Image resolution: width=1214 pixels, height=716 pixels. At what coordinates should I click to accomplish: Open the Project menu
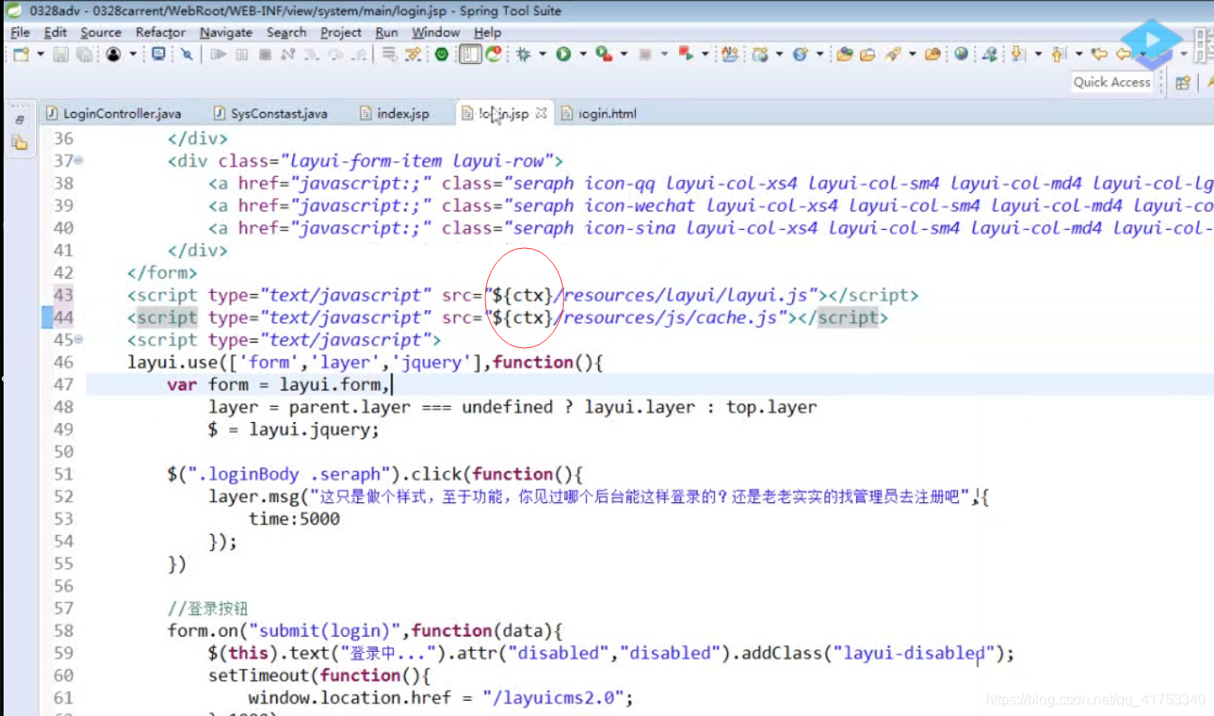pyautogui.click(x=341, y=32)
